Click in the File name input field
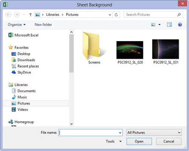Screen dimensions: 189x151 coord(90,133)
